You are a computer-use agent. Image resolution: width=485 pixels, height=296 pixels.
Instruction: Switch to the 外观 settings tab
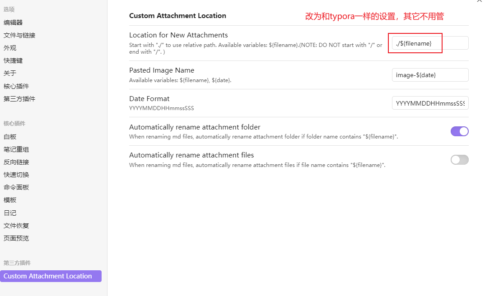point(10,48)
